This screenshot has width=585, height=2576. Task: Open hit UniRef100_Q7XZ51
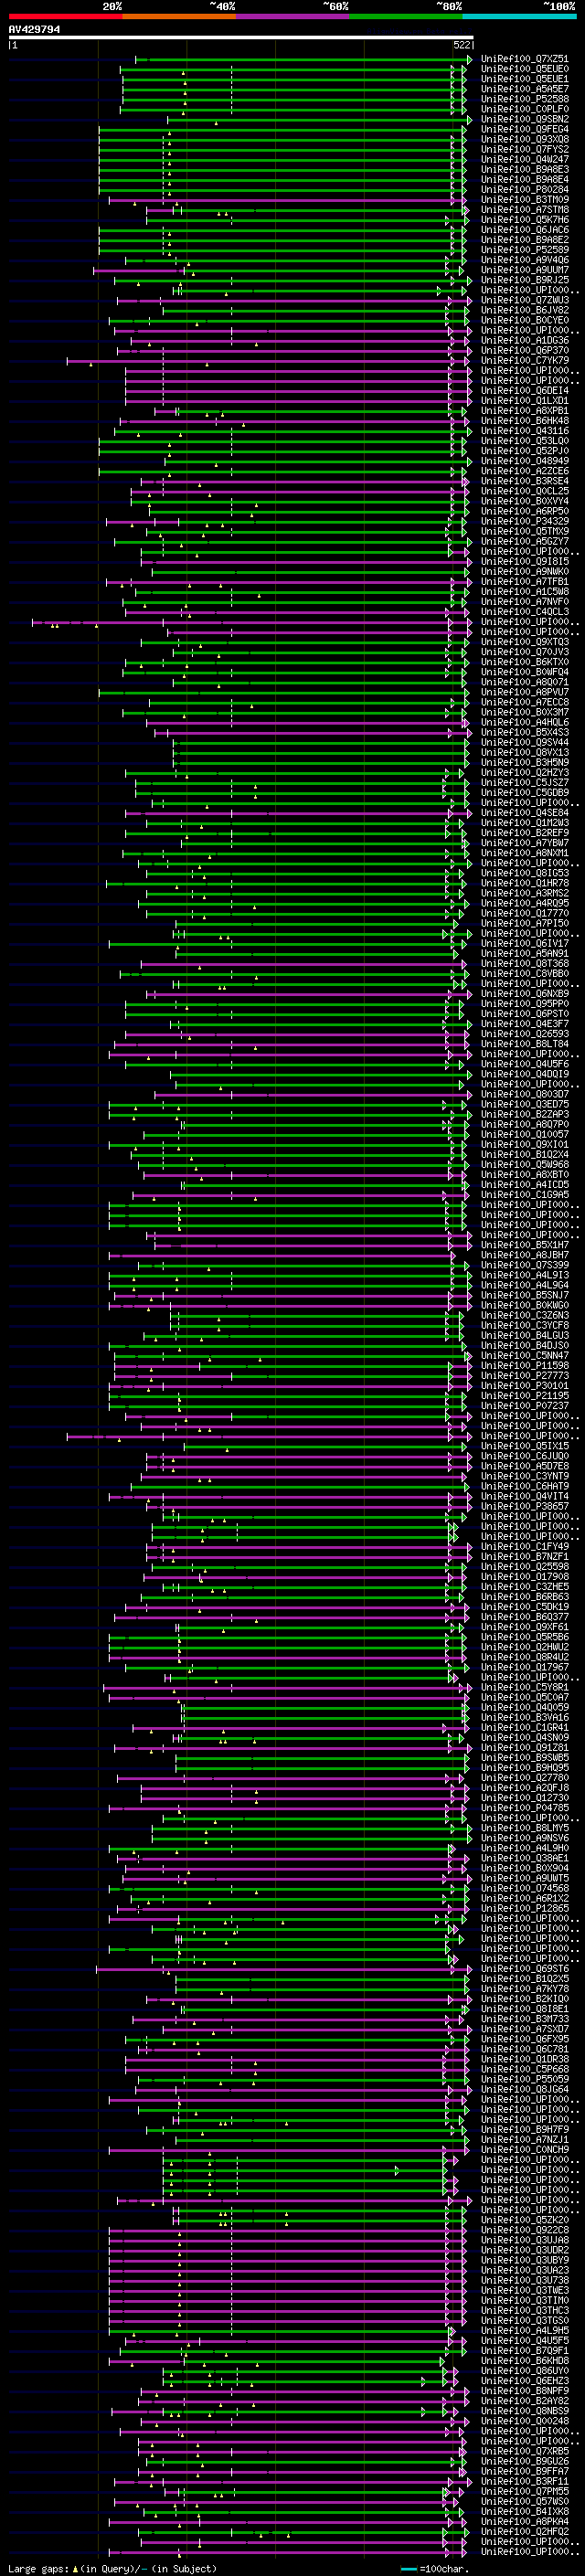[x=525, y=59]
